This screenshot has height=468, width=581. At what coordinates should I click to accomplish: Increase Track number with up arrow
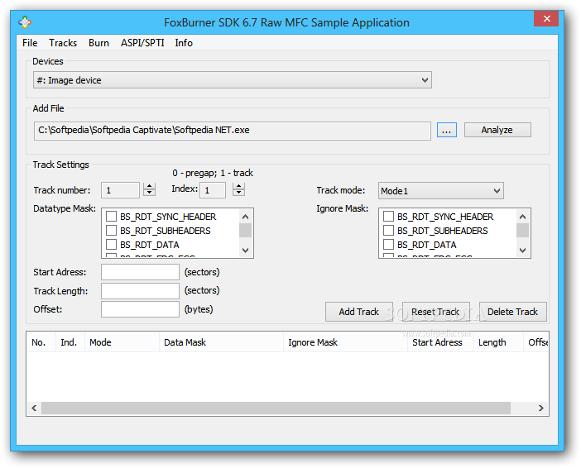(149, 187)
